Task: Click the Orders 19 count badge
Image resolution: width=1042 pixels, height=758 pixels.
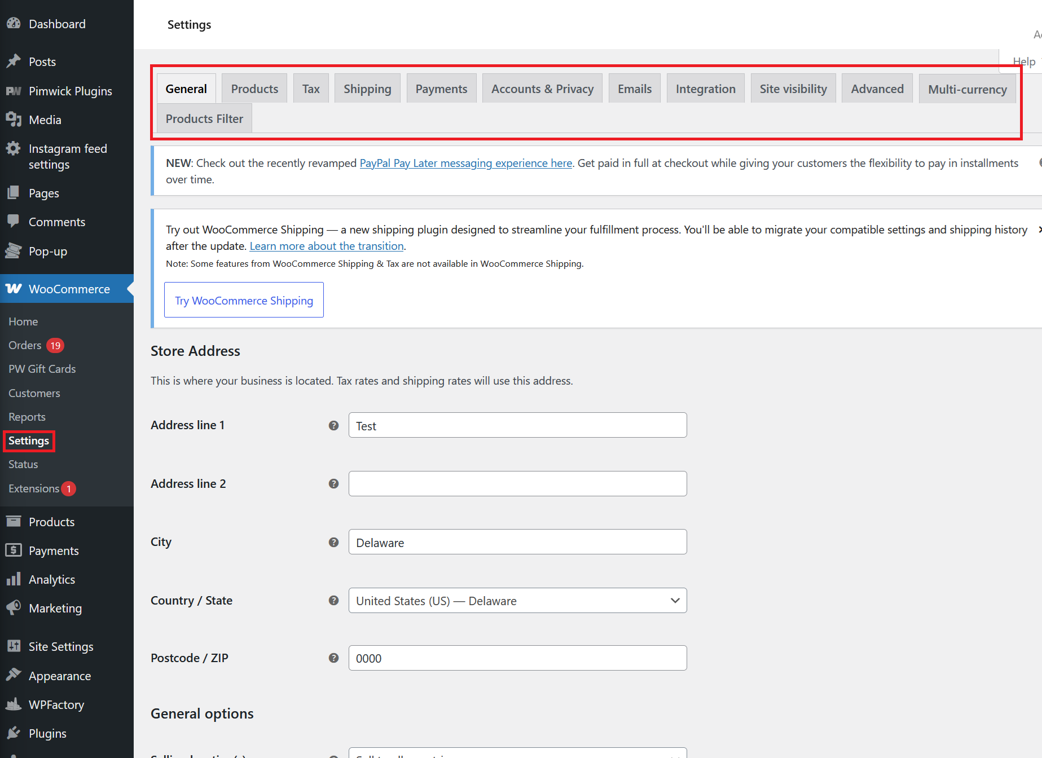Action: pos(55,345)
